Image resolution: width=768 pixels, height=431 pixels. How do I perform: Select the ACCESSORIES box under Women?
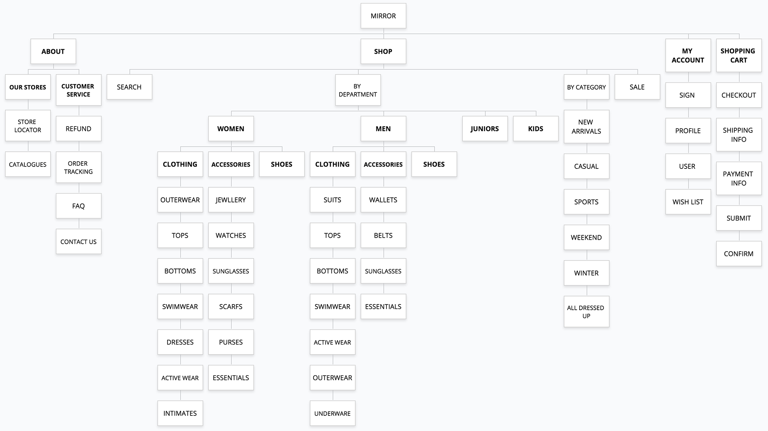[x=231, y=164]
